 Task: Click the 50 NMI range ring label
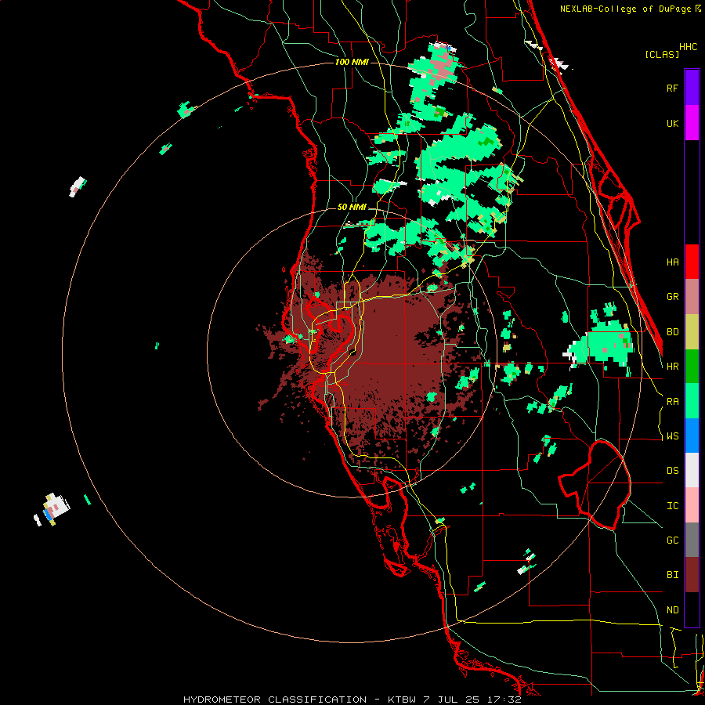click(x=352, y=208)
